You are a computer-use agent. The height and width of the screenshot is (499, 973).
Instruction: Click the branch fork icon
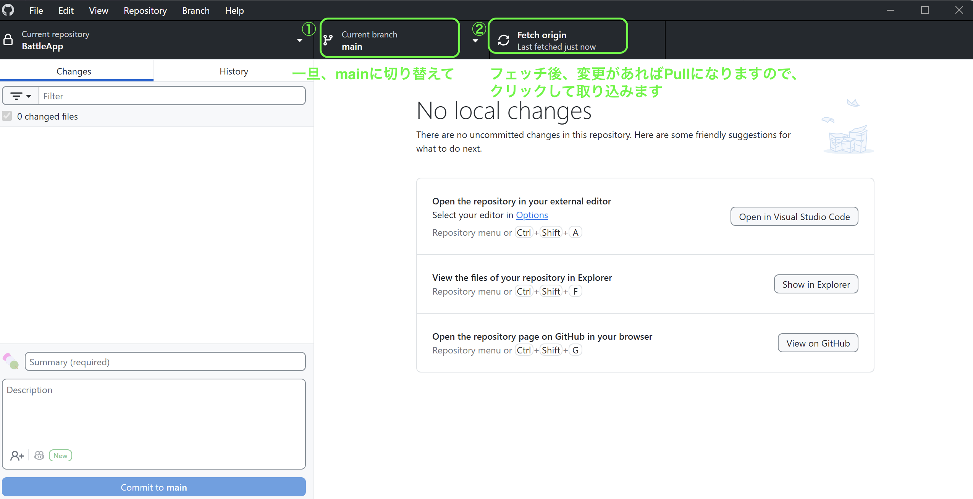tap(328, 40)
